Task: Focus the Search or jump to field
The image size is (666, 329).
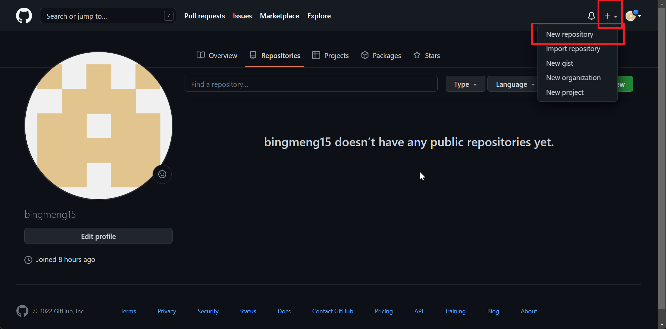Action: (x=108, y=16)
